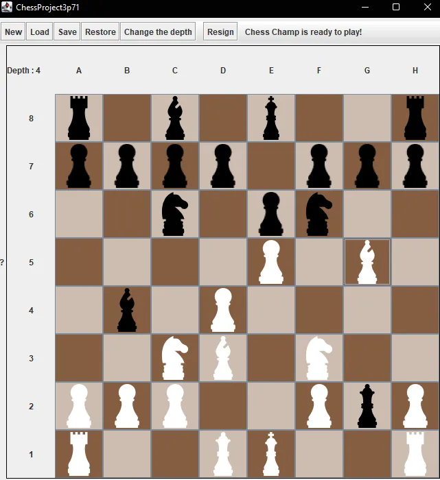Viewport: 440px width, 480px height.
Task: Click the Depth : 4 label
Action: pyautogui.click(x=23, y=71)
